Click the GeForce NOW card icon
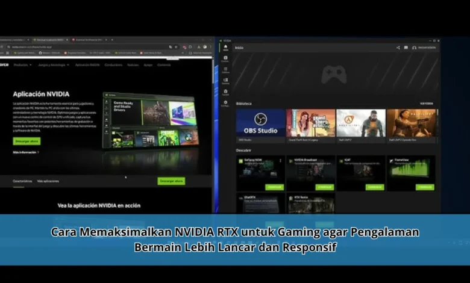The image size is (470, 283). click(x=240, y=161)
